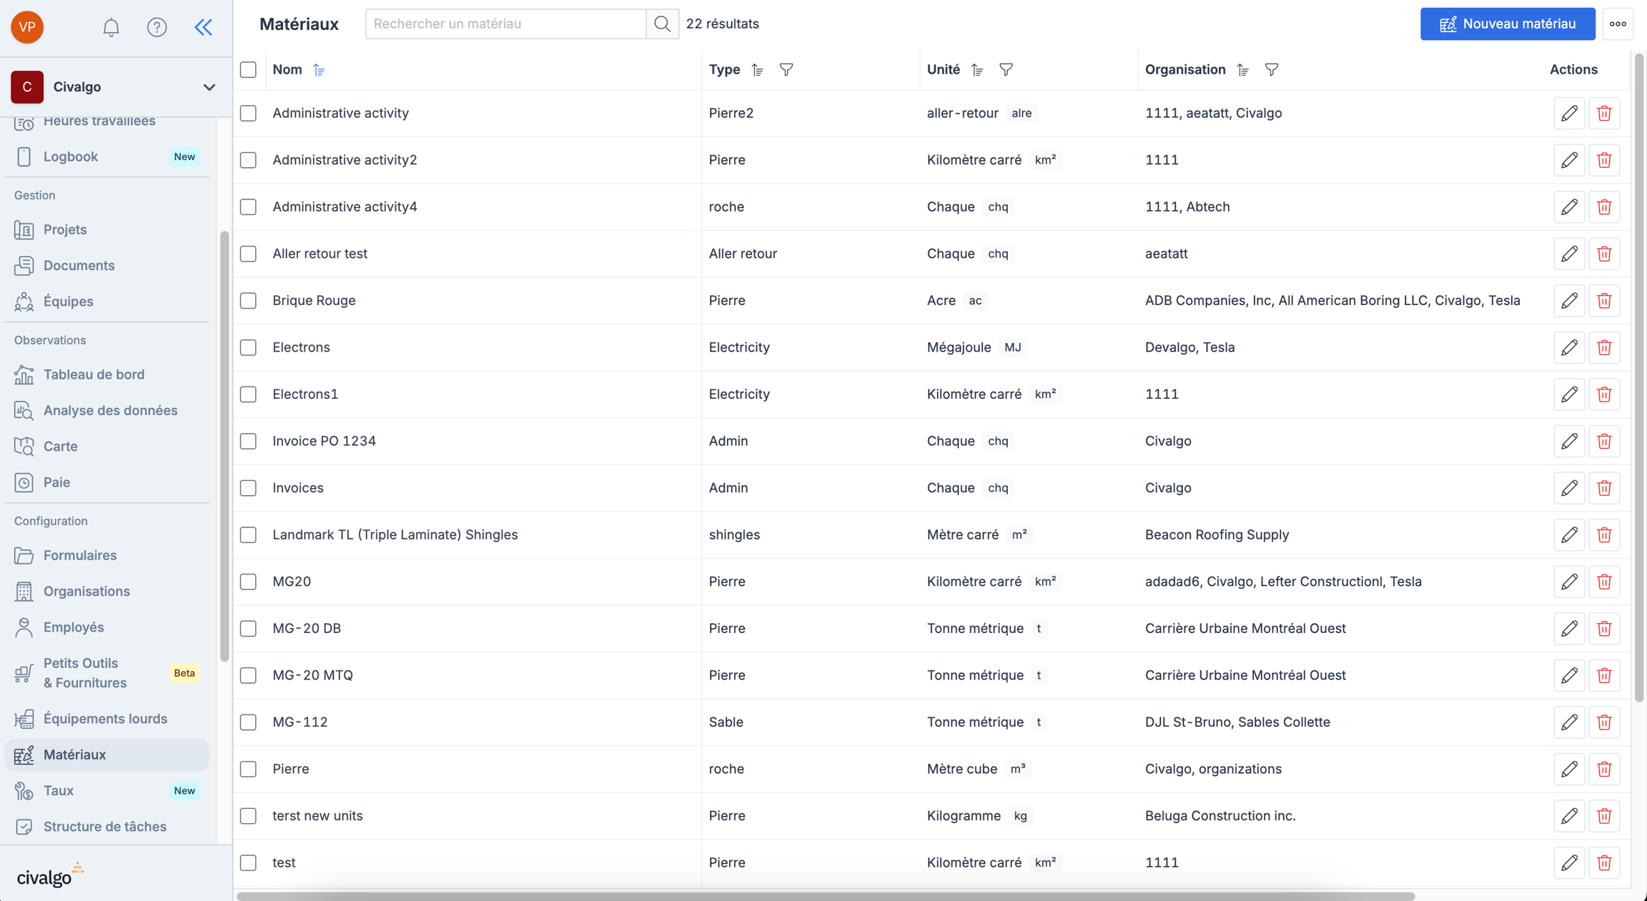The width and height of the screenshot is (1647, 901).
Task: Go to Équipements lourds in sidebar
Action: click(x=105, y=719)
